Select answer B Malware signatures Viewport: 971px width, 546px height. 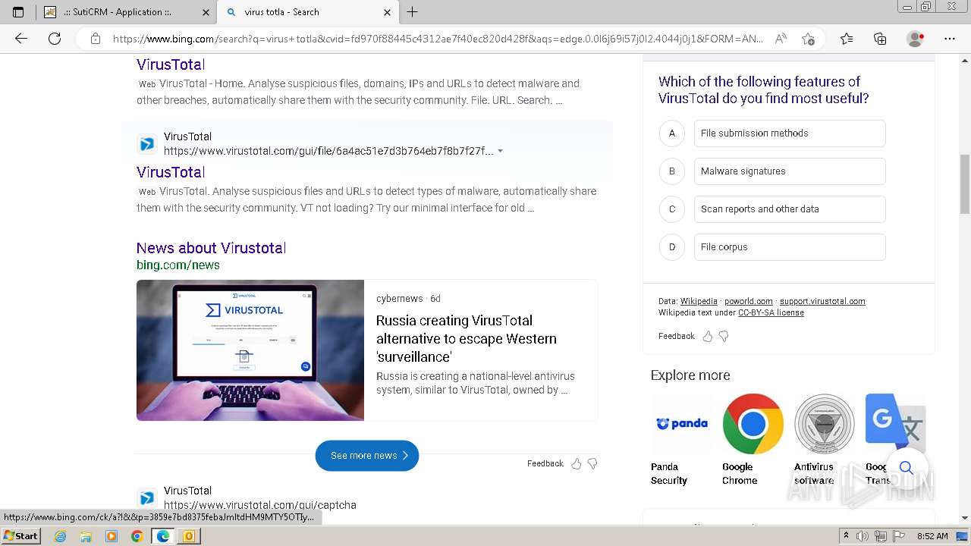pyautogui.click(x=790, y=171)
